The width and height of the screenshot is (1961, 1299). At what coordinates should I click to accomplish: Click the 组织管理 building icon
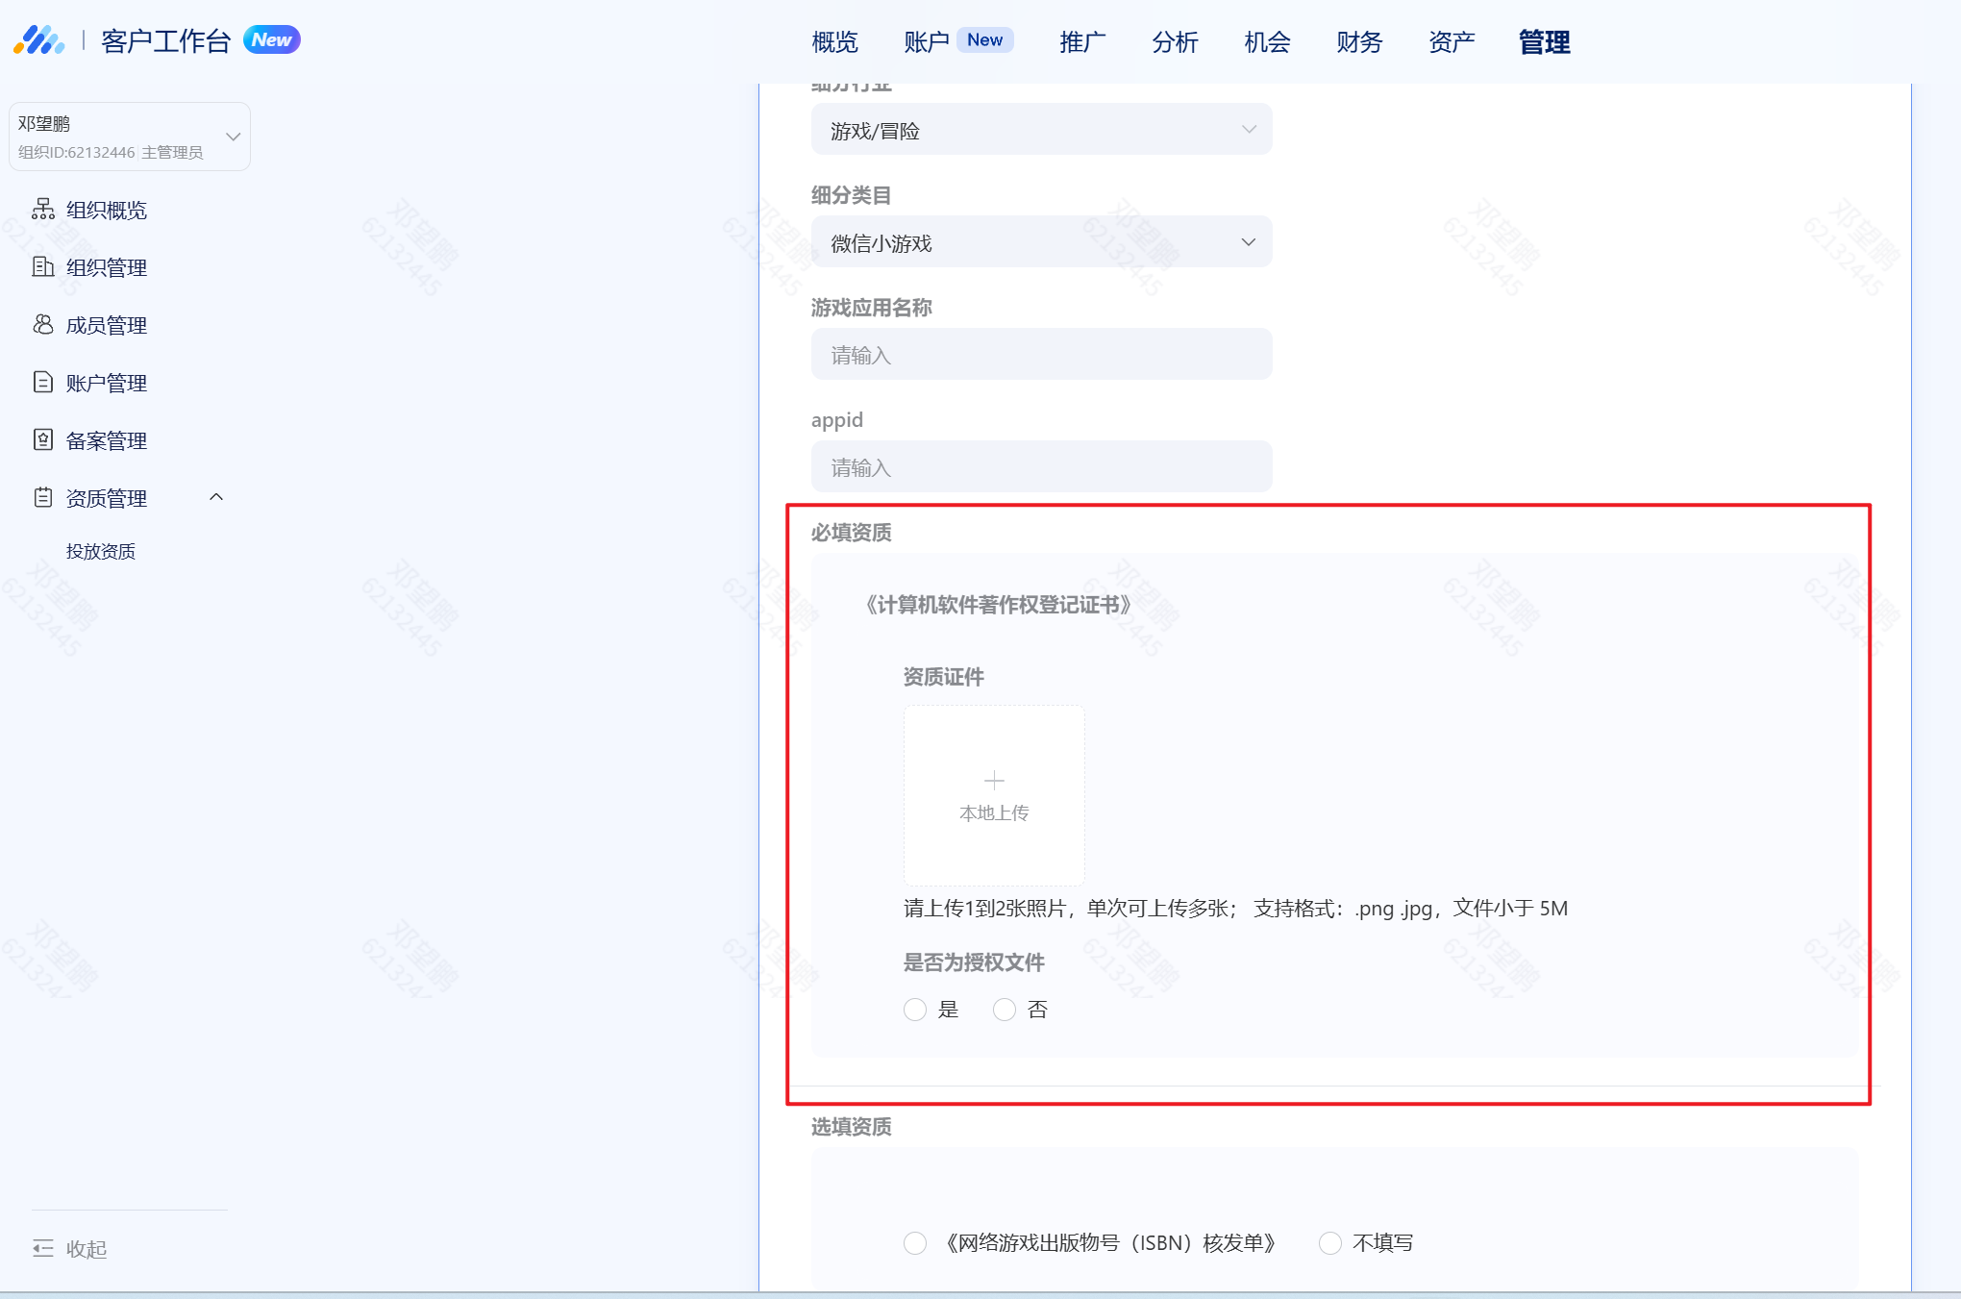(43, 267)
